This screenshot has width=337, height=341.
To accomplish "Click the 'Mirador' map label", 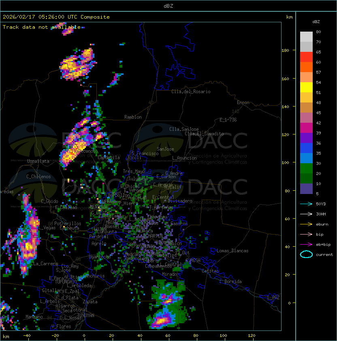I will 171,274.
